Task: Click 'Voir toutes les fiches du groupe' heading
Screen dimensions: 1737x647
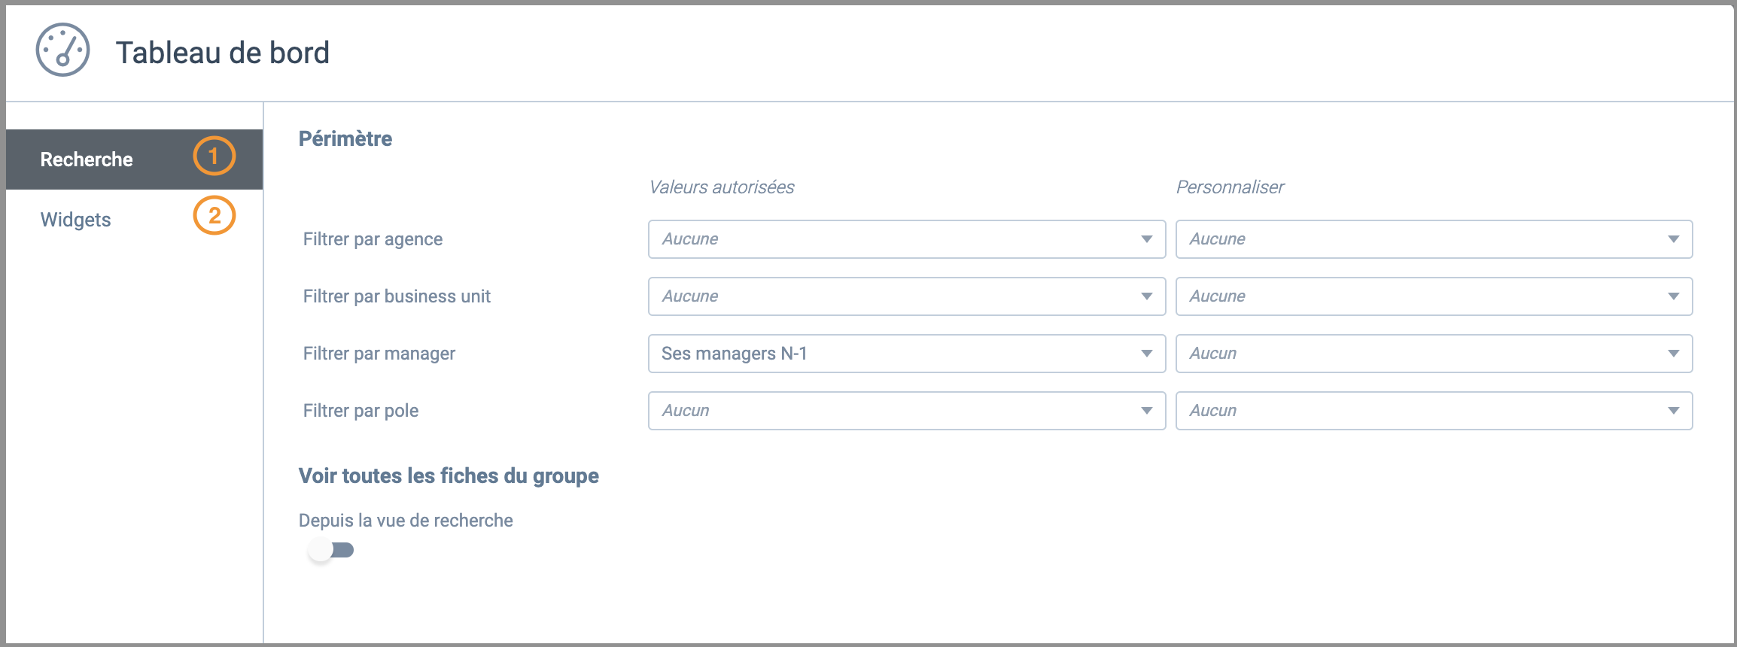Action: click(x=449, y=476)
